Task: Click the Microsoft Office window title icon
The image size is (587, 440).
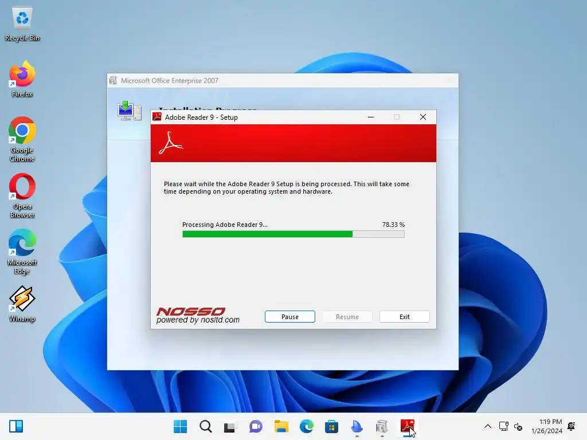Action: point(113,80)
